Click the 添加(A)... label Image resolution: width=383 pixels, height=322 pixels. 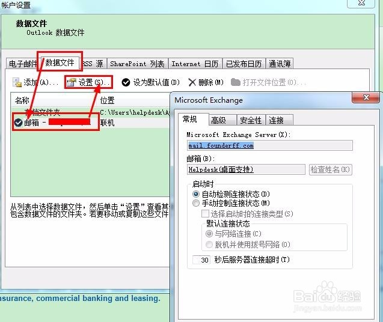pos(41,82)
